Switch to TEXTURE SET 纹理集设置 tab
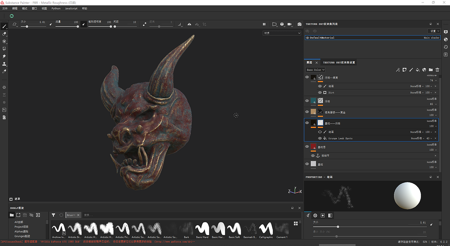 click(339, 63)
